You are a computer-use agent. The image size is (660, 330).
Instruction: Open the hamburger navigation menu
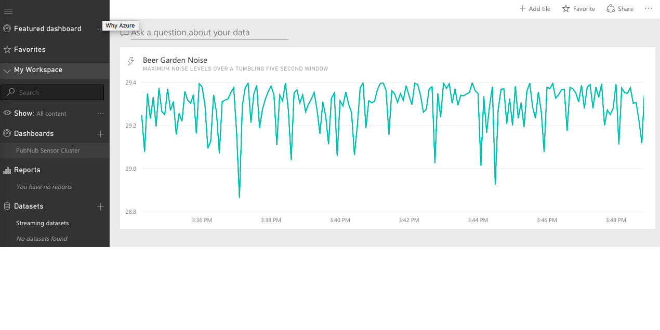(x=8, y=10)
